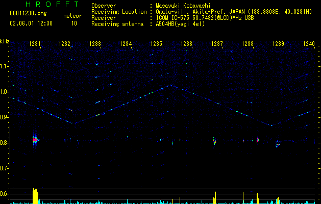Click the 1237 time marker
Screen dimensions: 321x204
tap(217, 44)
